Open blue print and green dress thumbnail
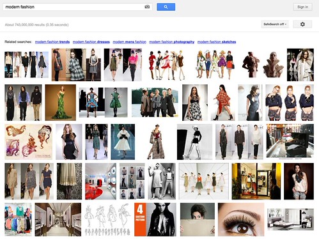The width and height of the screenshot is (319, 239). pos(104,102)
